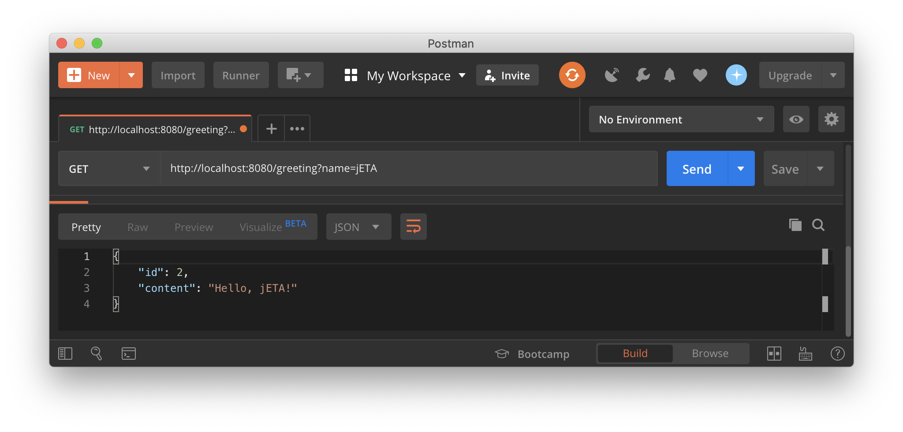Open the wrench settings icon
903x432 pixels.
[642, 75]
